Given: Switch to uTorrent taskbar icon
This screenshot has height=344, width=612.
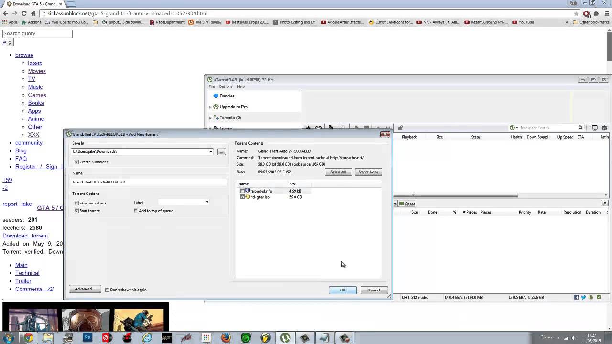Looking at the screenshot, I should pos(285,338).
